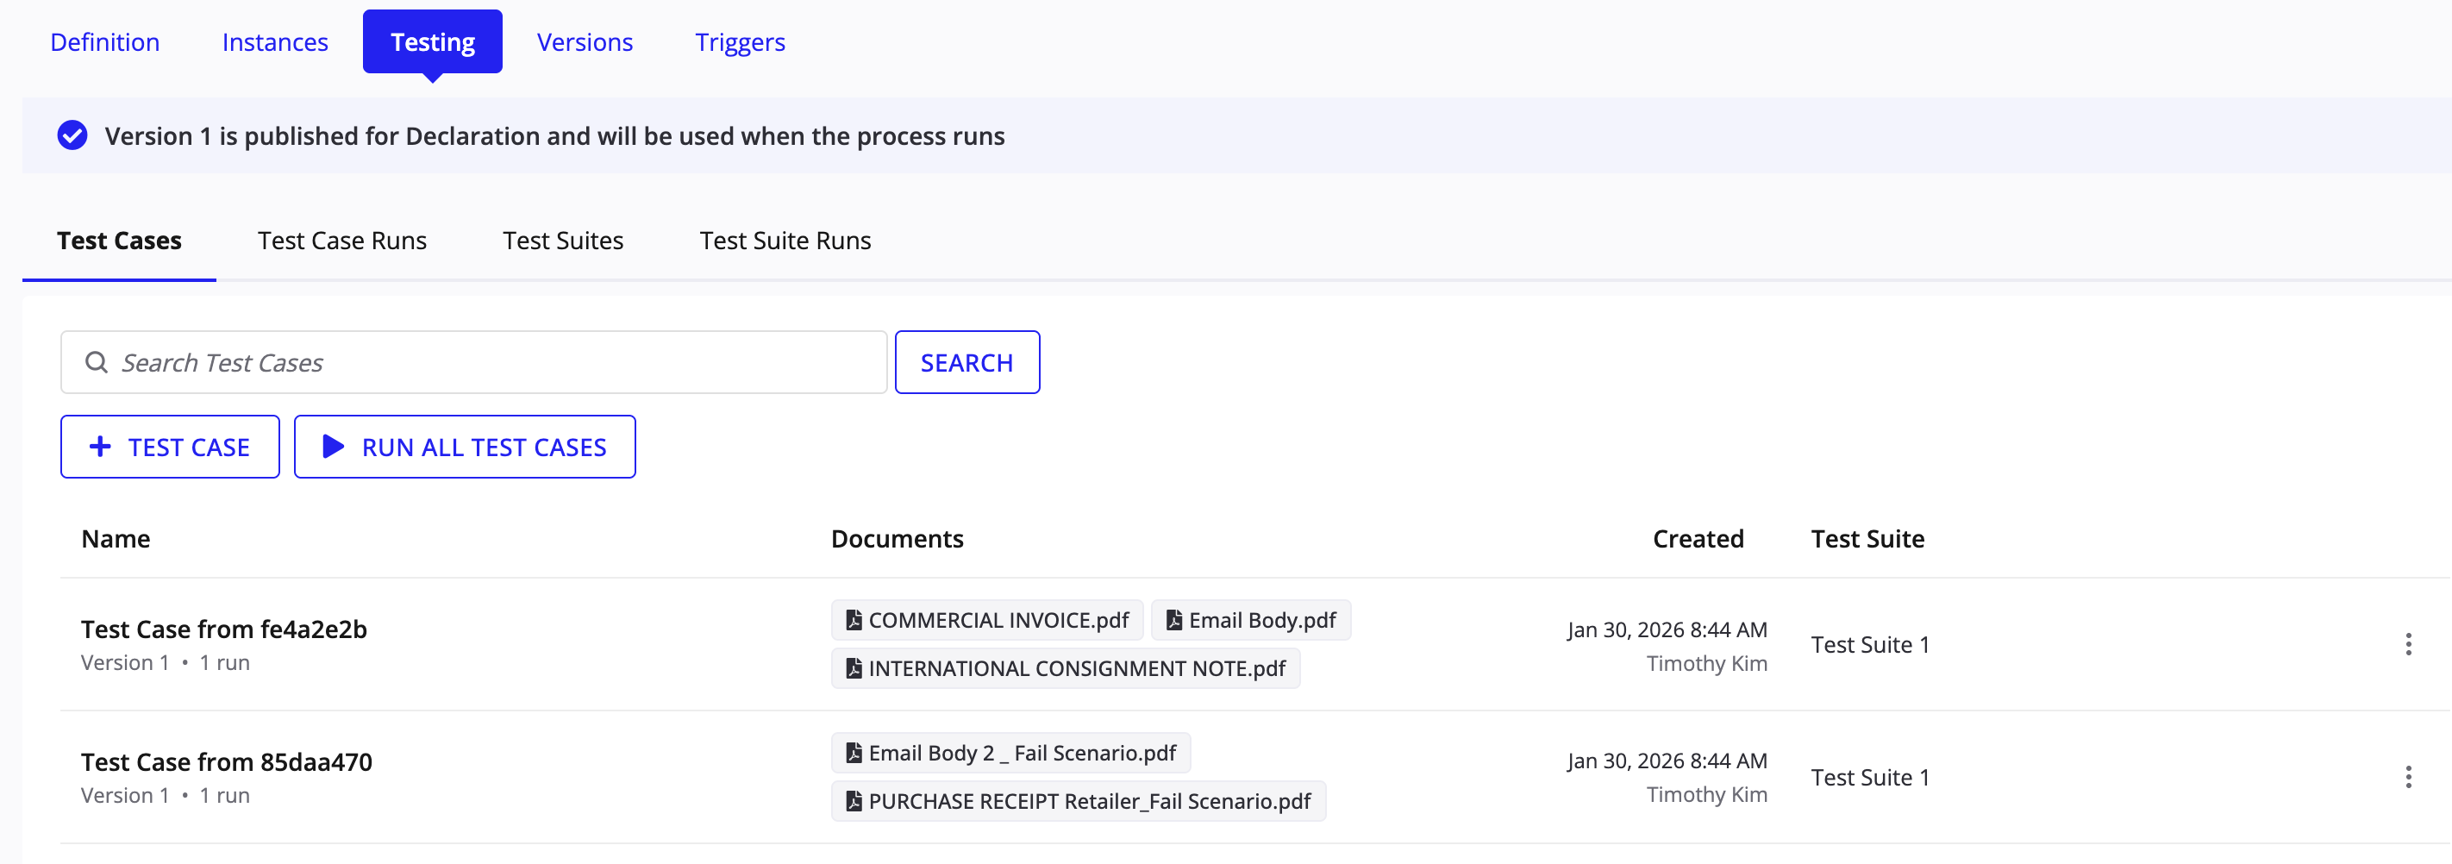2452x864 pixels.
Task: Open PURCHASE RECEIPT Retailer_Fail Scenario.pdf chip
Action: pyautogui.click(x=1079, y=802)
